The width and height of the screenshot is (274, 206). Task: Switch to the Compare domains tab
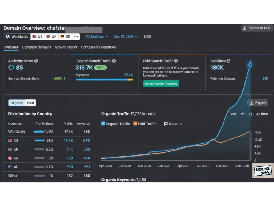pos(37,47)
